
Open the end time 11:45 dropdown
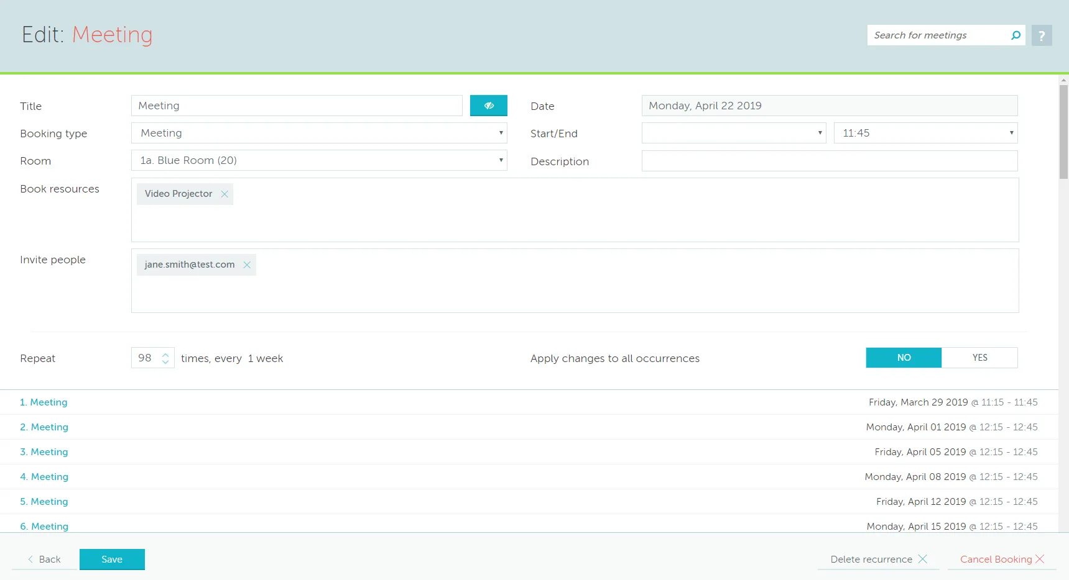tap(925, 133)
